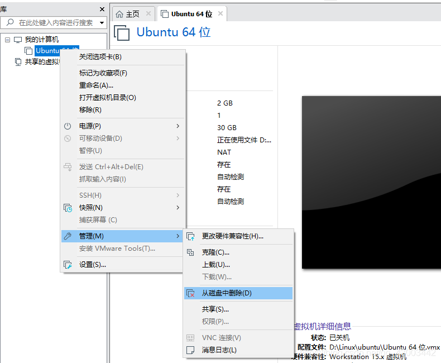Click the 2 GB memory value
This screenshot has width=441, height=363.
point(225,103)
